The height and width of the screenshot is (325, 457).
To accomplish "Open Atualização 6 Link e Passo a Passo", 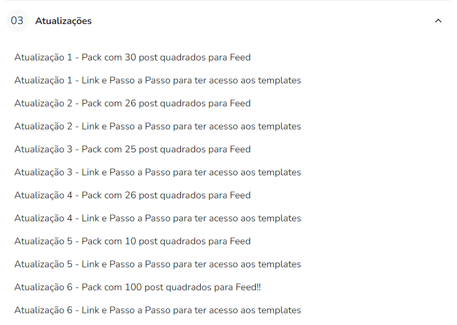I will point(157,310).
